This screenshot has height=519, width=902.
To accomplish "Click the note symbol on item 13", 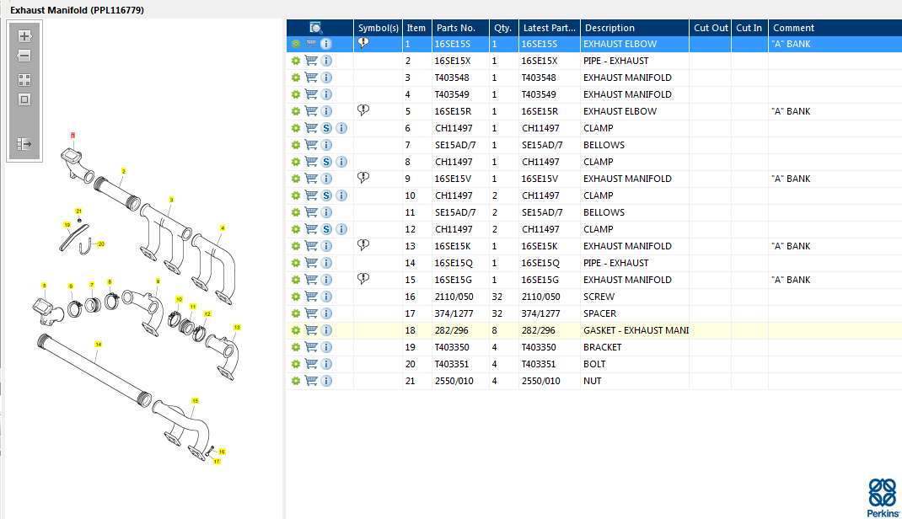I will [x=363, y=245].
